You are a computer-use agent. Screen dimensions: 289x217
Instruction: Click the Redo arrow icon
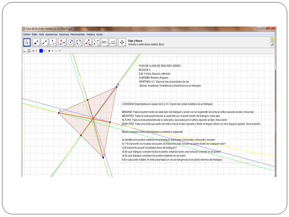pos(272,45)
